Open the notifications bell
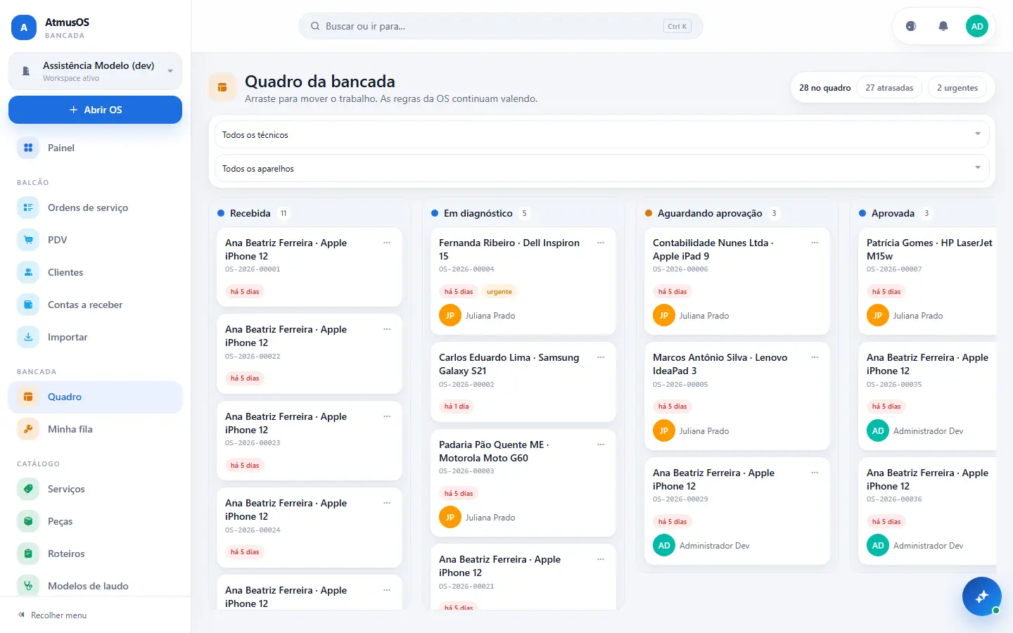The image size is (1013, 633). point(943,26)
